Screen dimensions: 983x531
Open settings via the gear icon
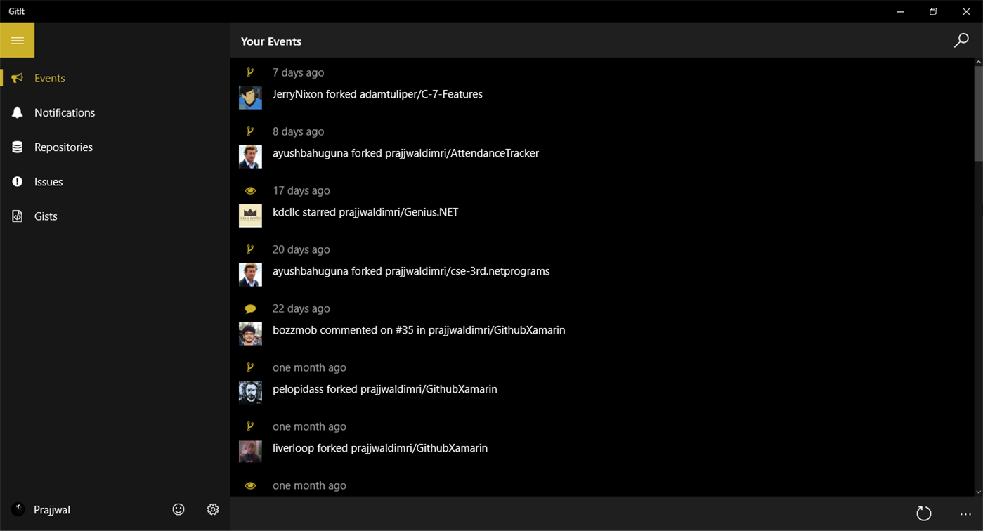213,509
